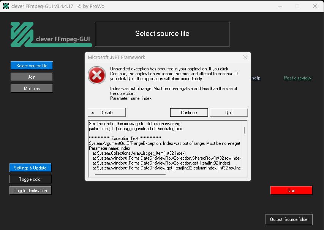Viewport: 324px width, 230px height.
Task: Click Output: Source folder button
Action: tap(289, 219)
